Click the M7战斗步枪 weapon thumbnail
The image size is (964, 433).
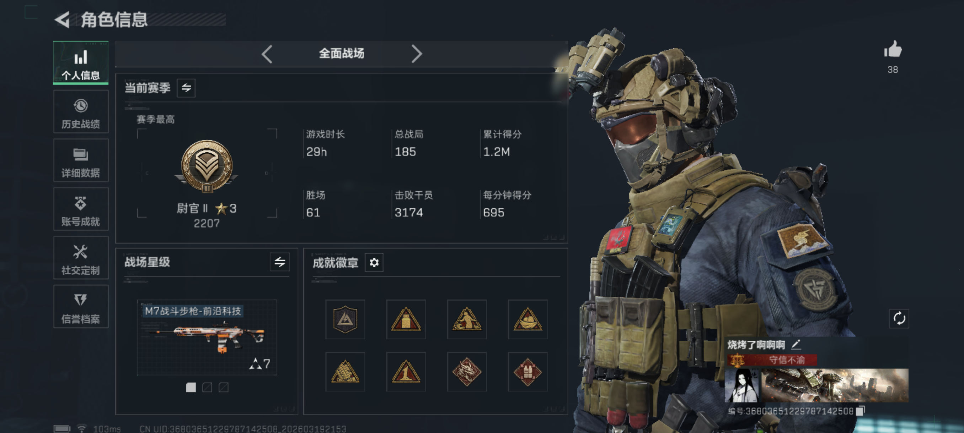coord(207,337)
